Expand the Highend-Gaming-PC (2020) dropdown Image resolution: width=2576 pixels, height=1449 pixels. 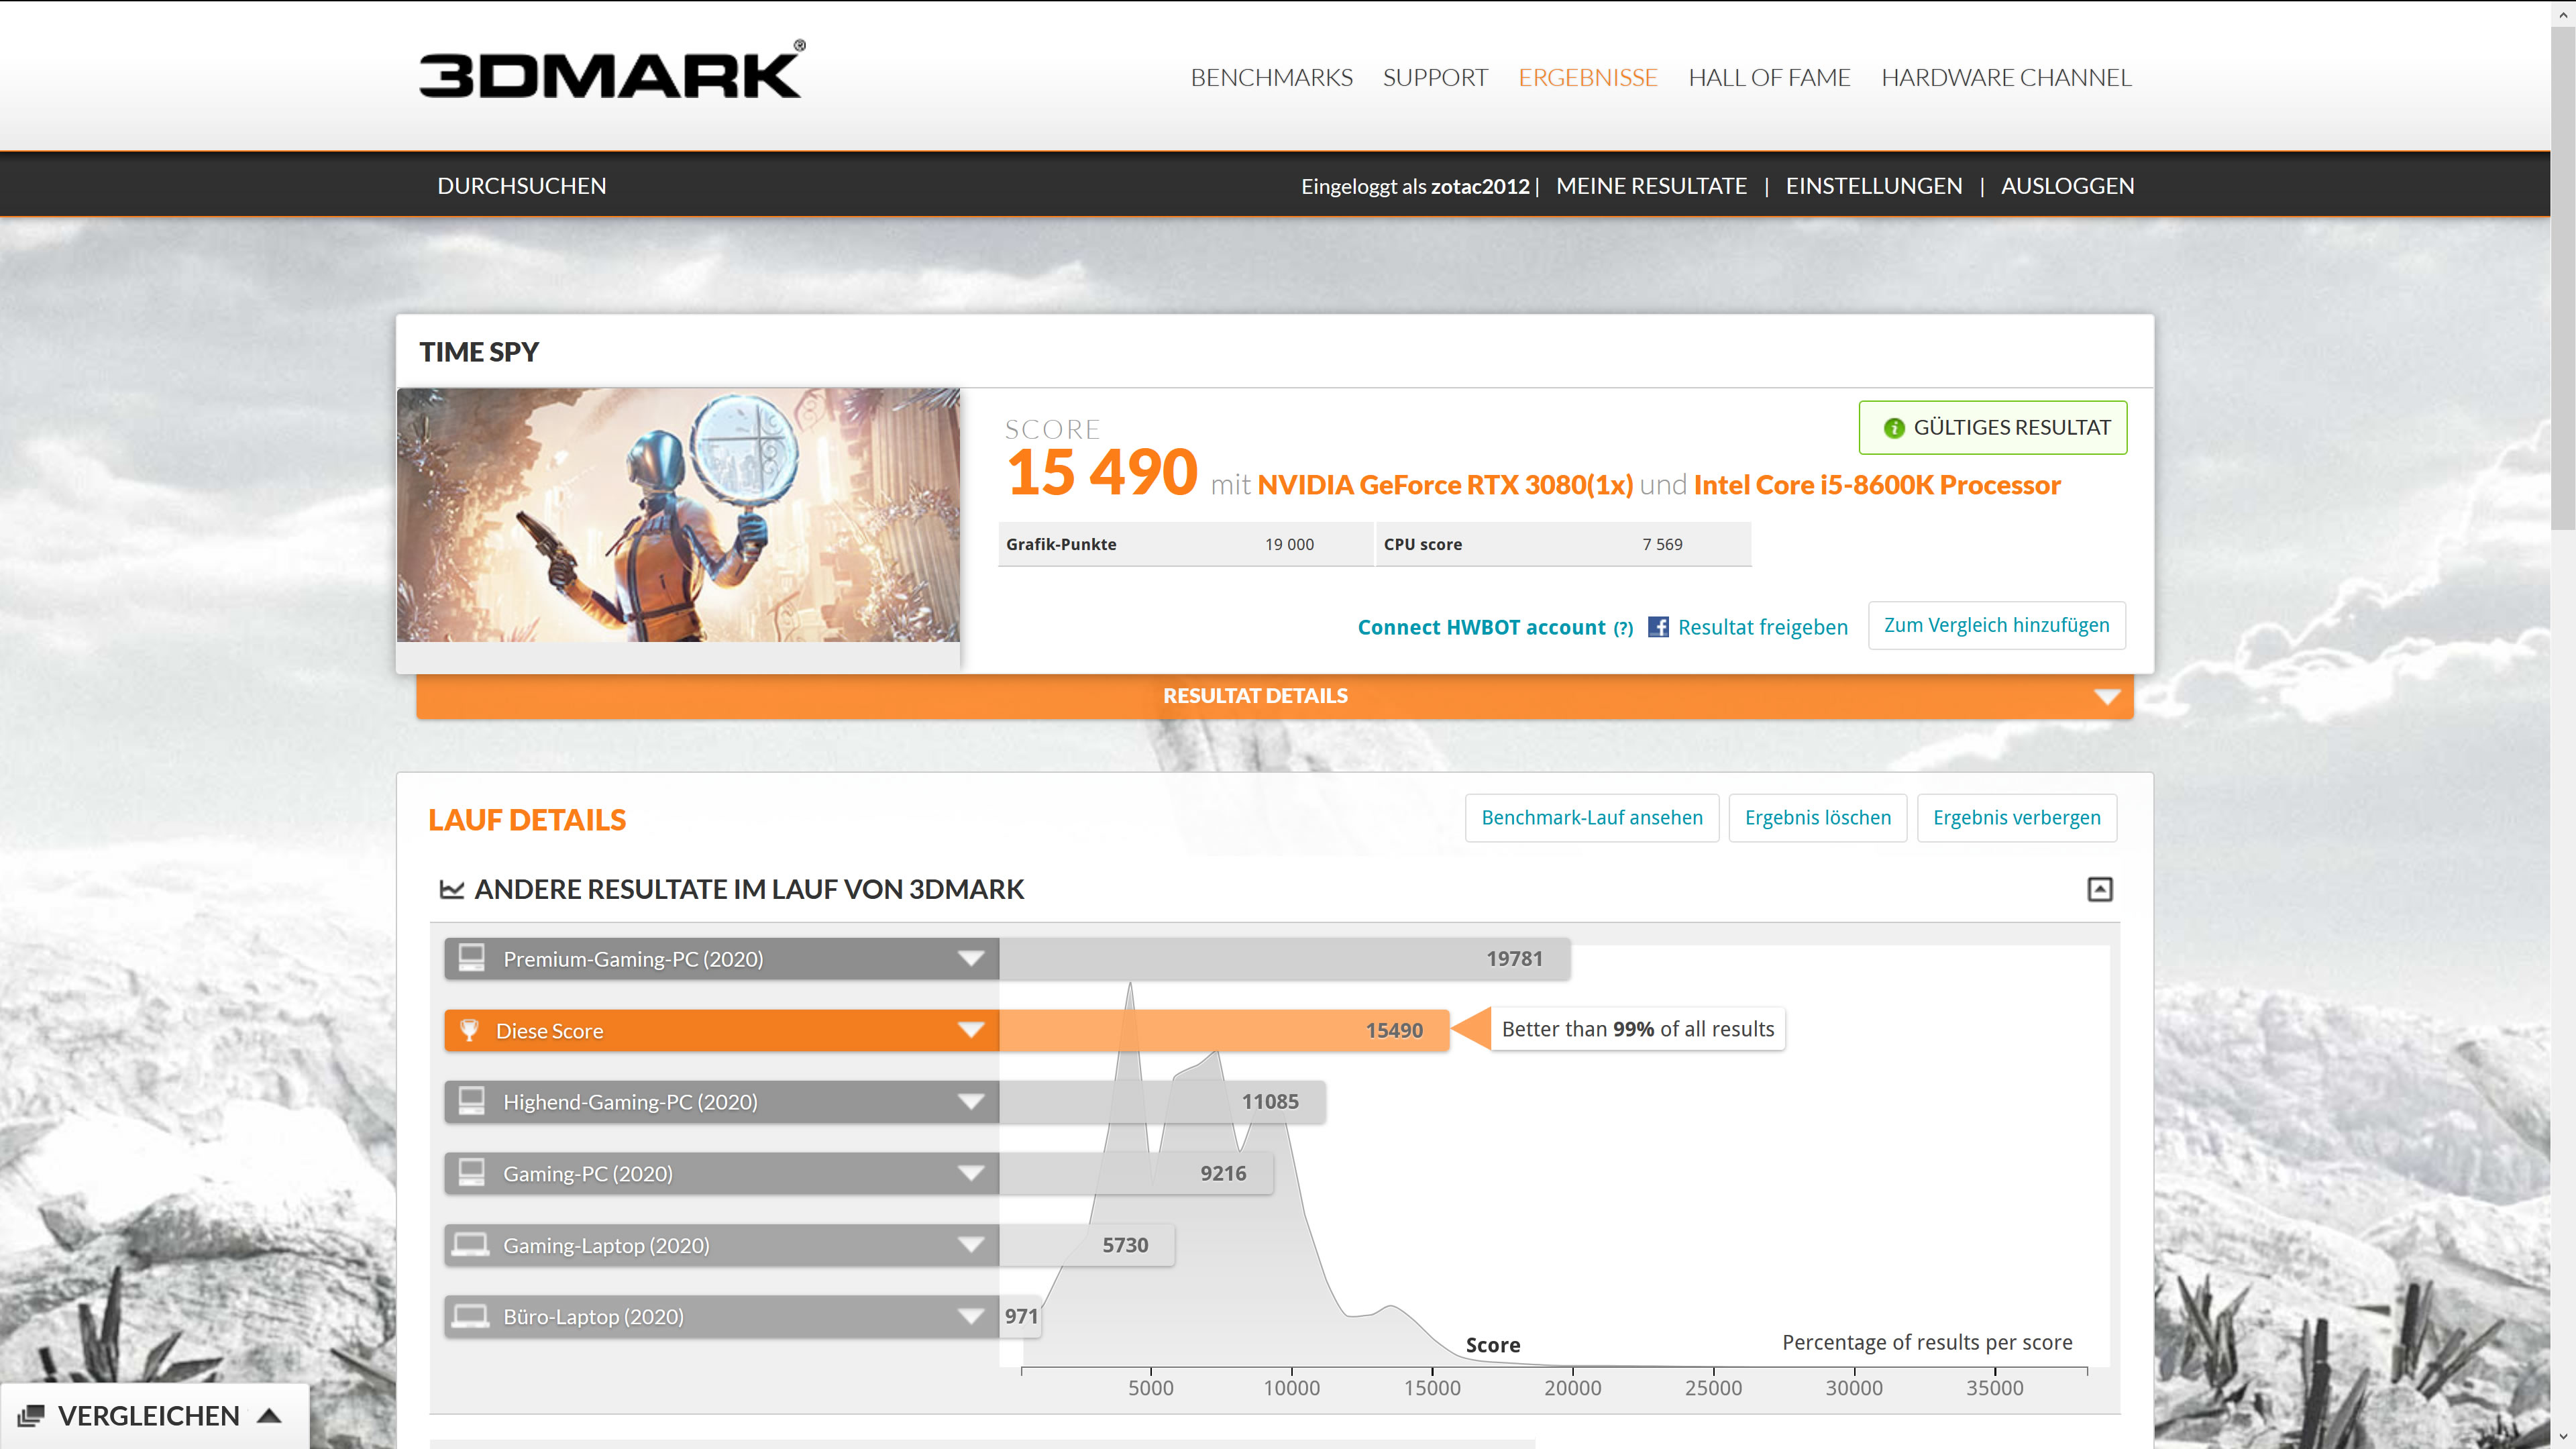click(970, 1102)
